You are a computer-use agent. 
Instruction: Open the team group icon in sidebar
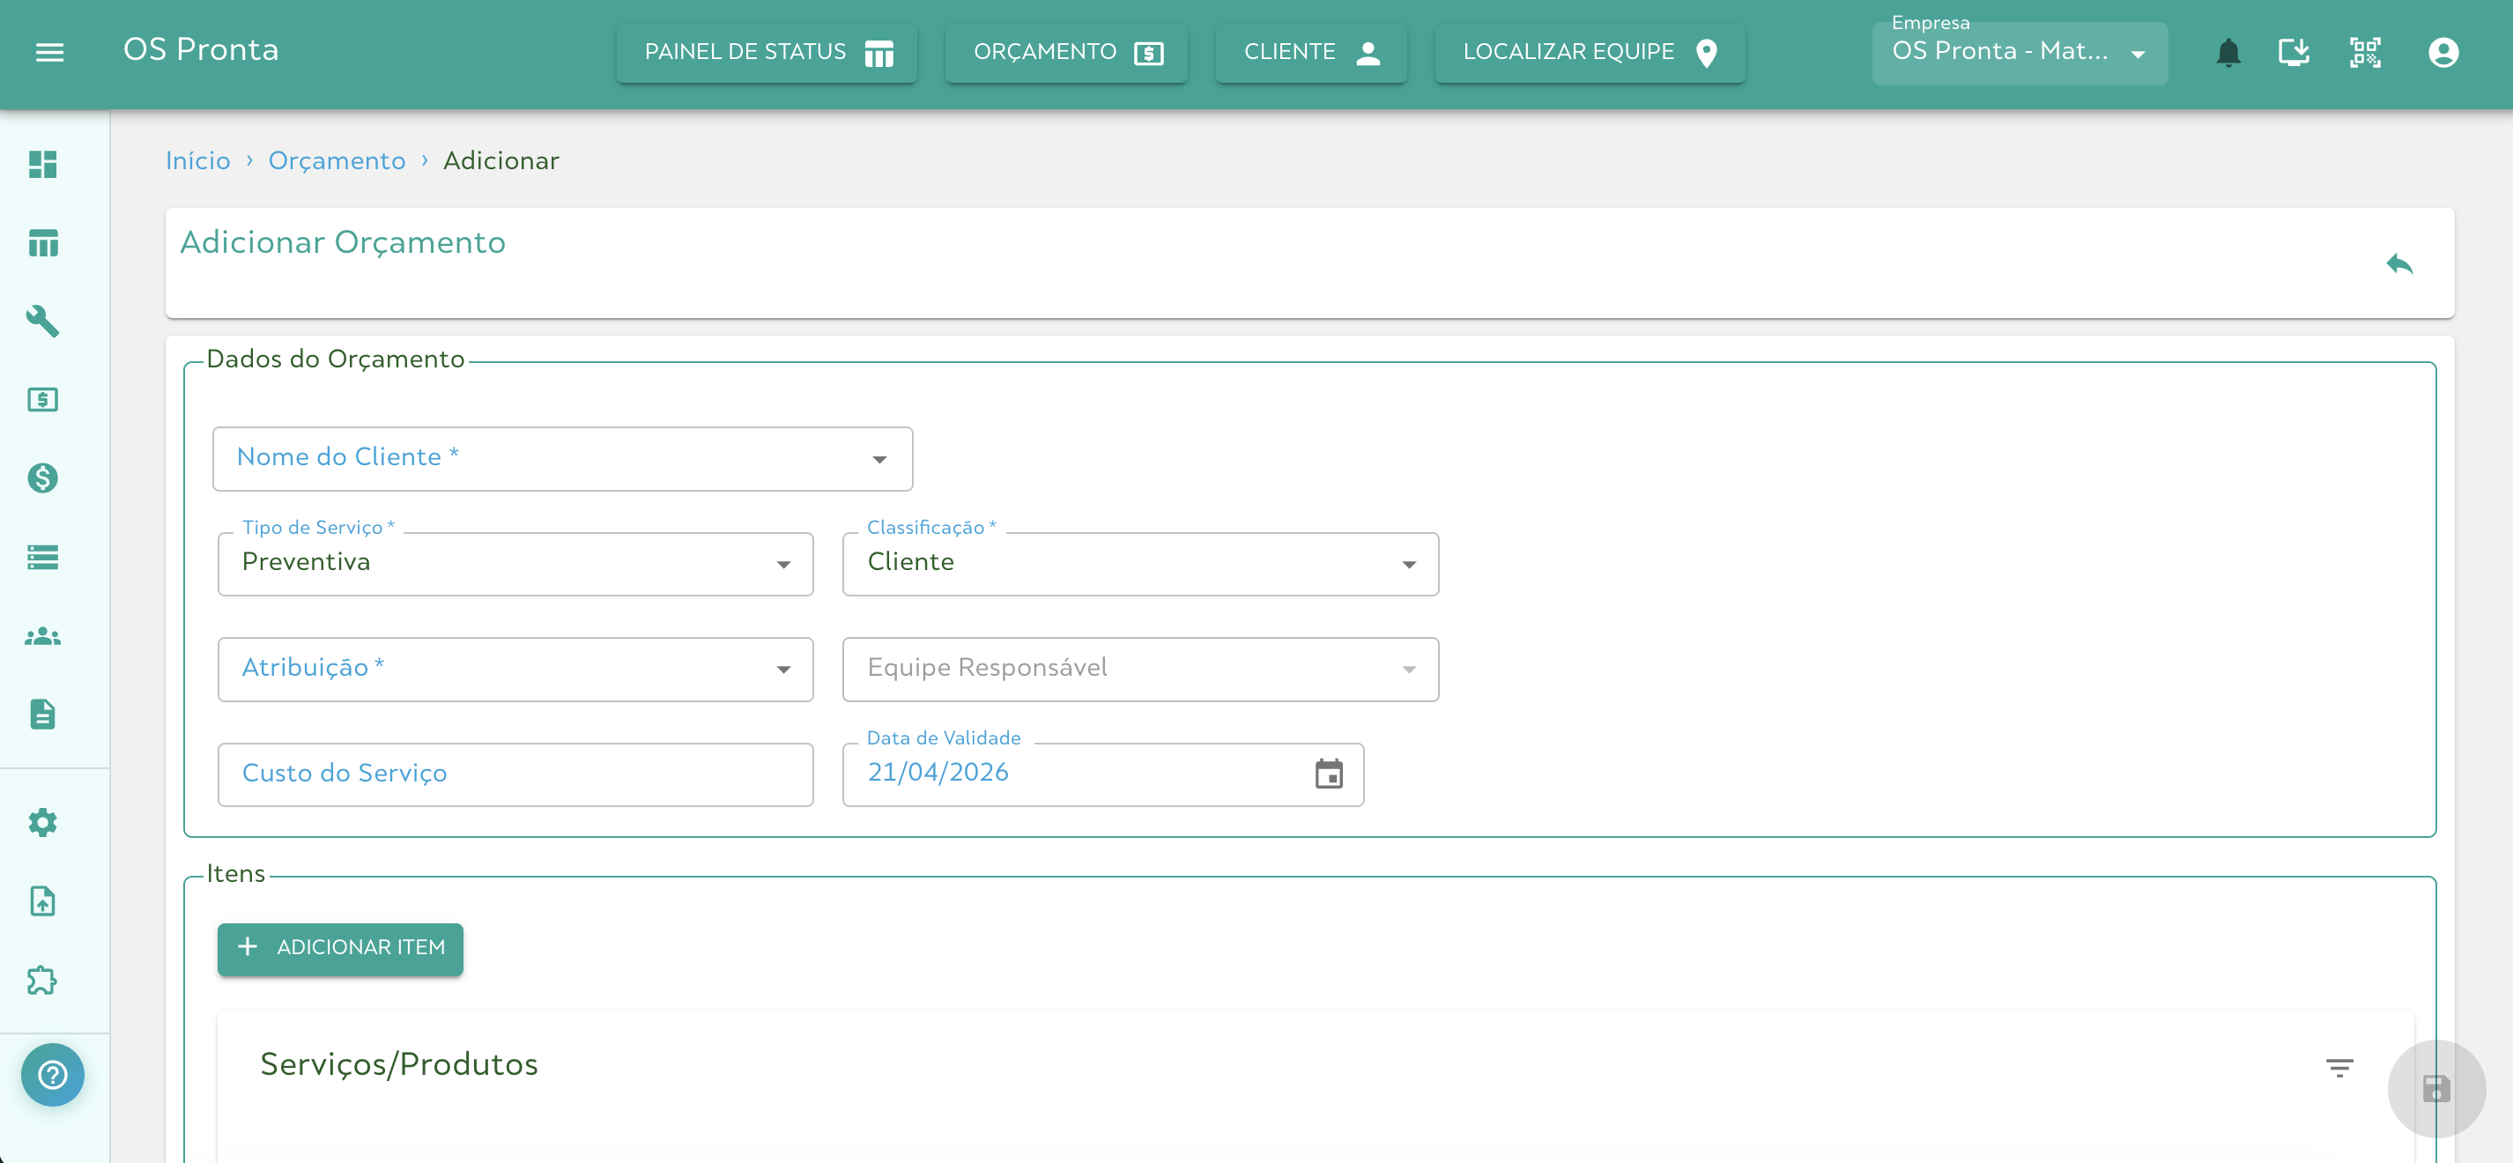pyautogui.click(x=42, y=637)
